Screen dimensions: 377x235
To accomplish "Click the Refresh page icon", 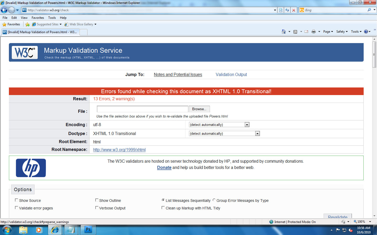I will pos(287,10).
